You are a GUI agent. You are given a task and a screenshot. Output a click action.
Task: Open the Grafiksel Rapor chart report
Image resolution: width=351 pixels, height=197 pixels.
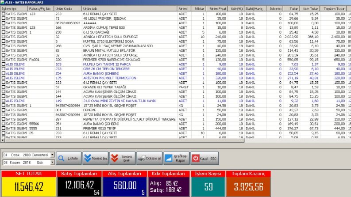[177, 158]
